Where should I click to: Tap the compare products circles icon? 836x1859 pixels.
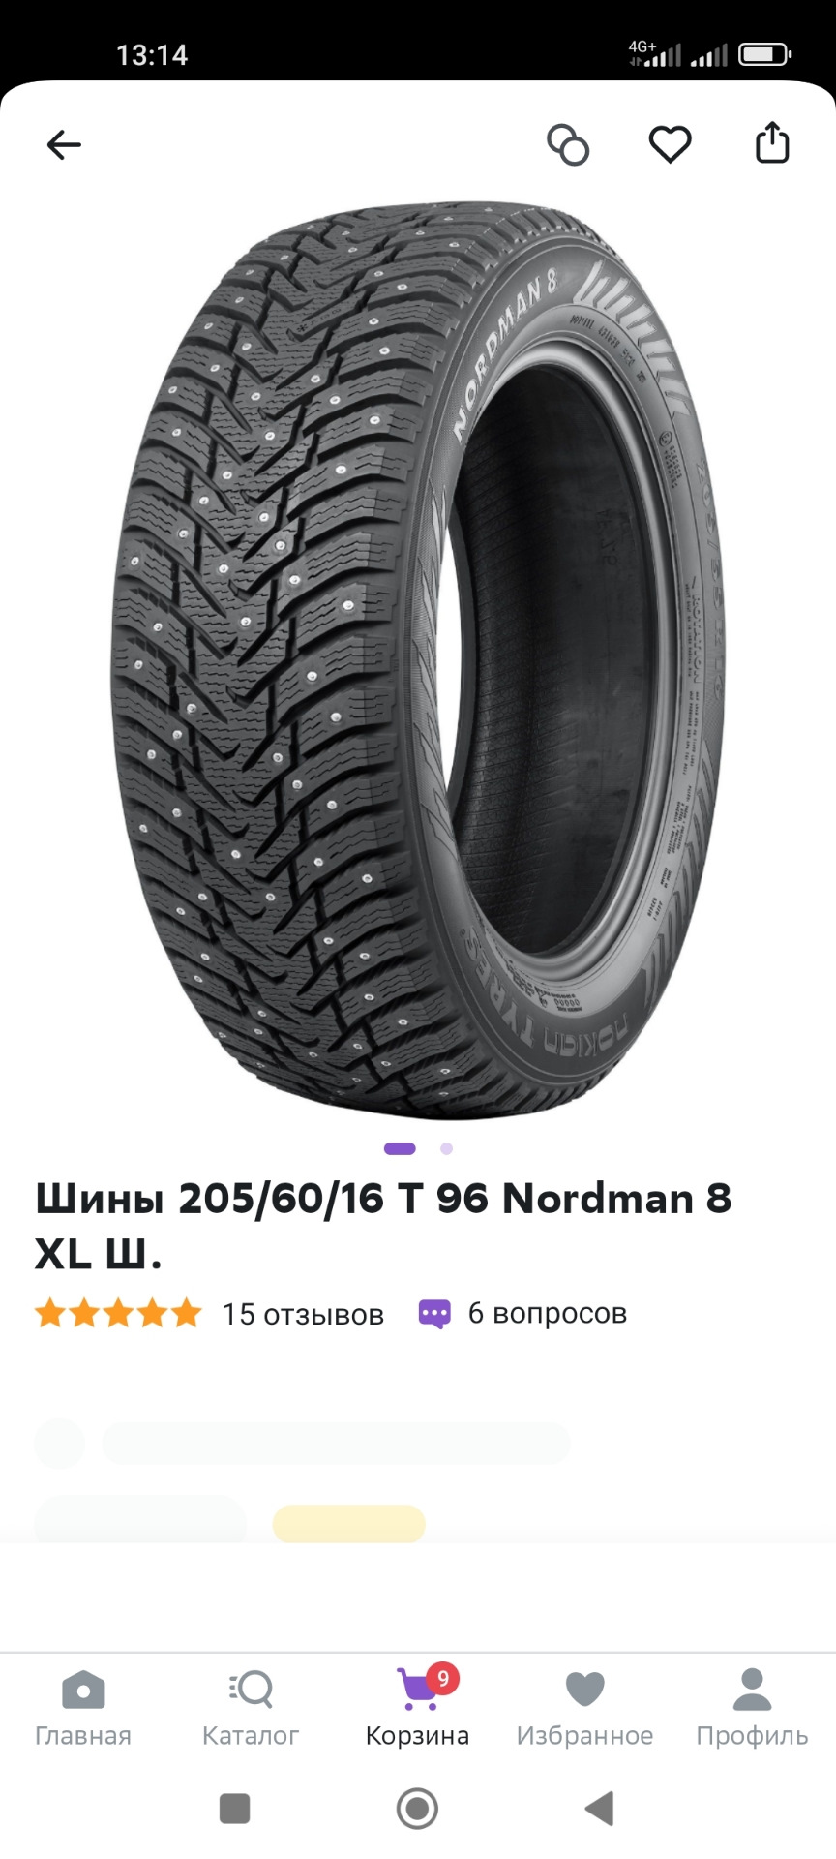[568, 145]
